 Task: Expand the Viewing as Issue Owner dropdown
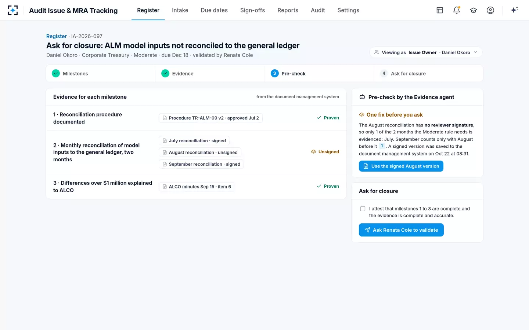click(426, 52)
